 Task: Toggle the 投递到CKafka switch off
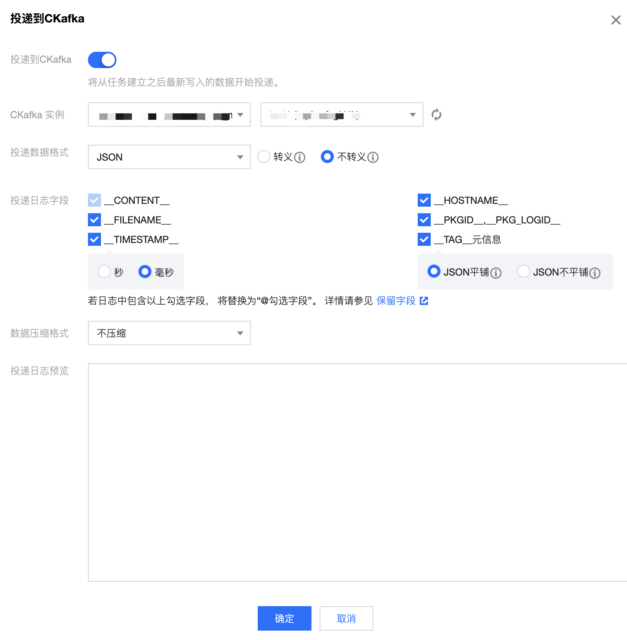(x=102, y=60)
